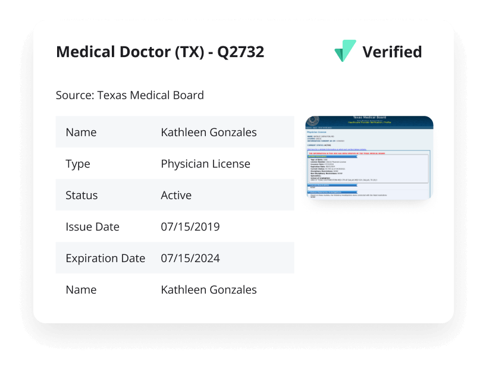This screenshot has width=486, height=369.
Task: Click the 07/15/2019 issue date
Action: click(190, 227)
